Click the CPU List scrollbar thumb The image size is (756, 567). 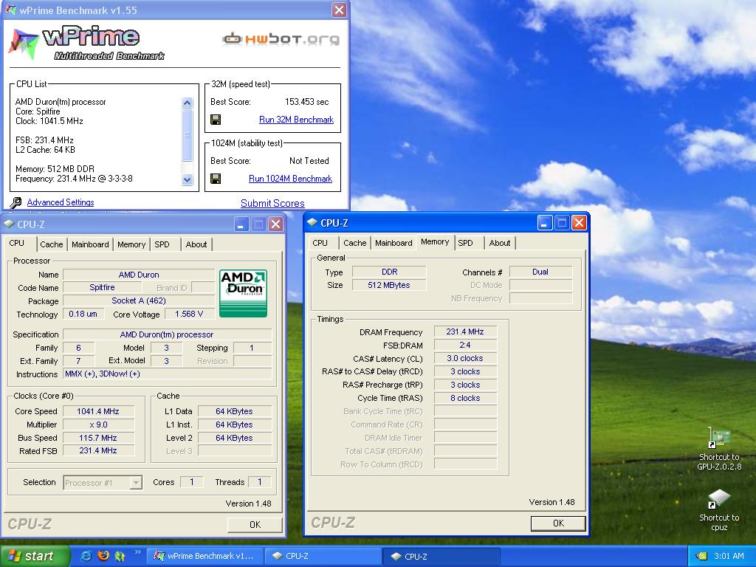(x=187, y=135)
